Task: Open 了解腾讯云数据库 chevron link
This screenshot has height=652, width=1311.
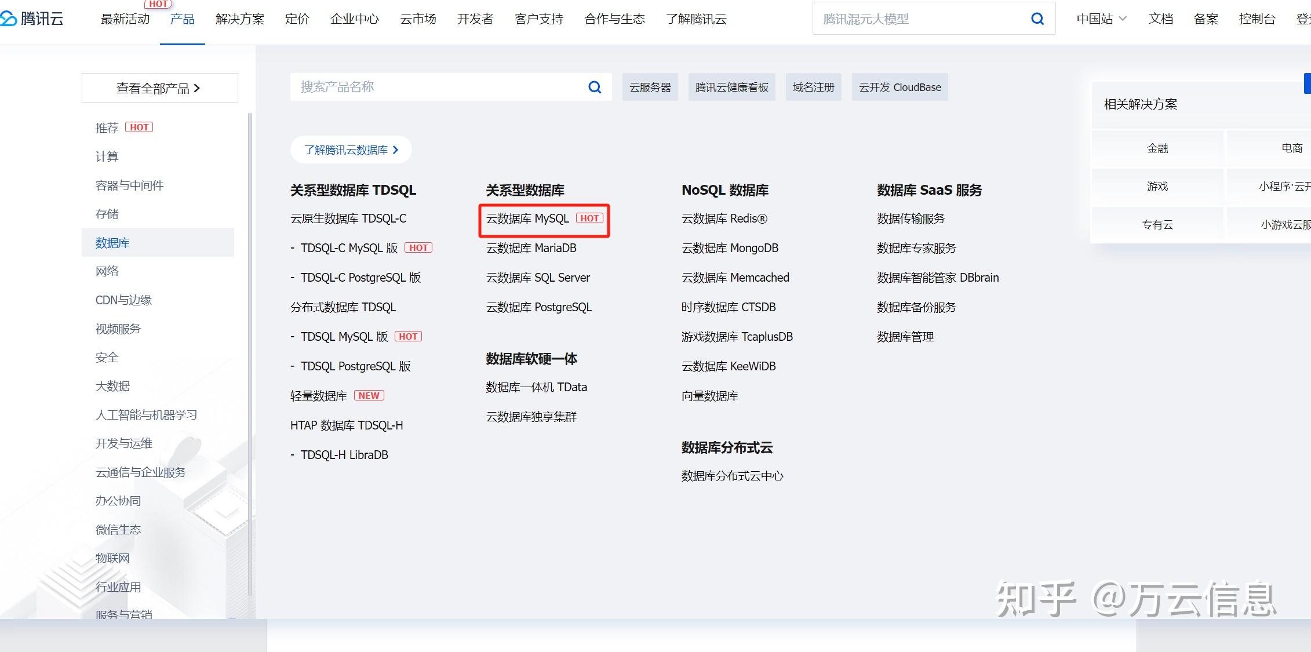Action: pyautogui.click(x=351, y=150)
